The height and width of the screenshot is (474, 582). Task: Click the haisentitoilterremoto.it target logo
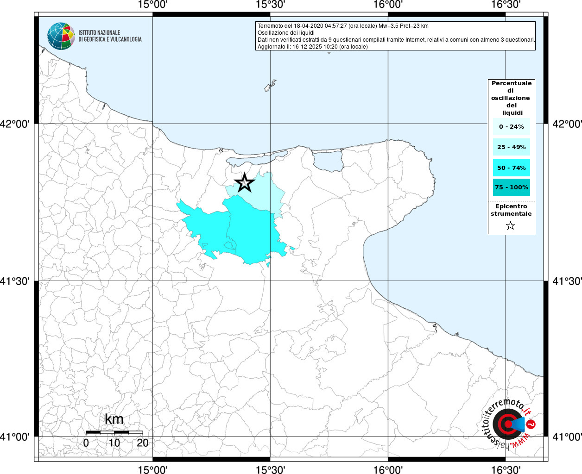point(507,424)
